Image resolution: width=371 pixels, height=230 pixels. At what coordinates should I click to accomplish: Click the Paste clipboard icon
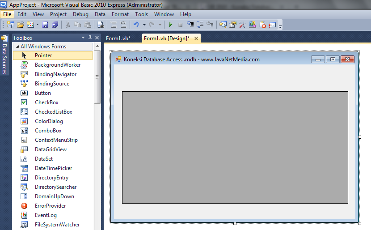[88, 25]
